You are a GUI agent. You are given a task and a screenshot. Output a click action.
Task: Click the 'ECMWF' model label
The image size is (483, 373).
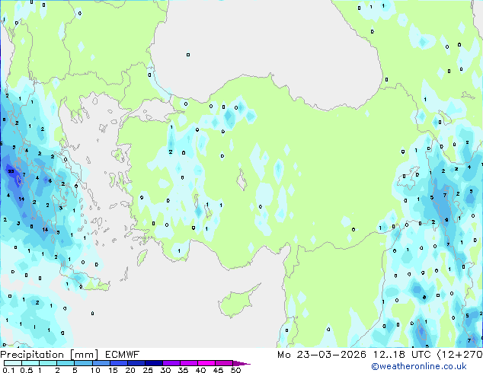pyautogui.click(x=123, y=355)
